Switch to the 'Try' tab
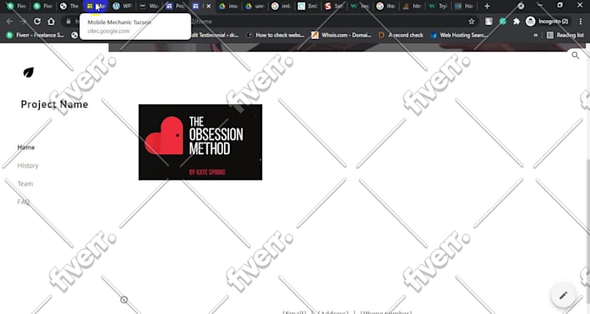This screenshot has height=314, width=590. coord(438,6)
